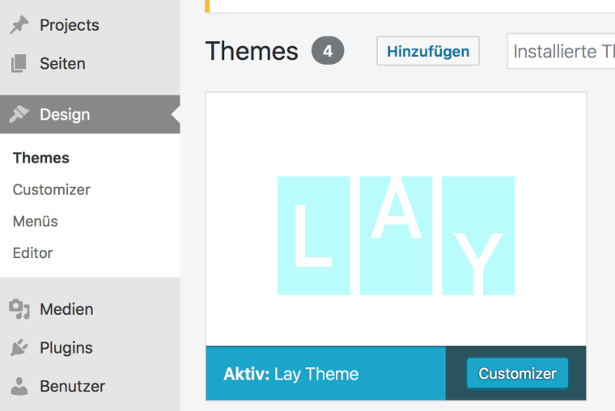Screen dimensions: 615x411
Task: Open Customizer from Design submenu
Action: click(x=52, y=189)
